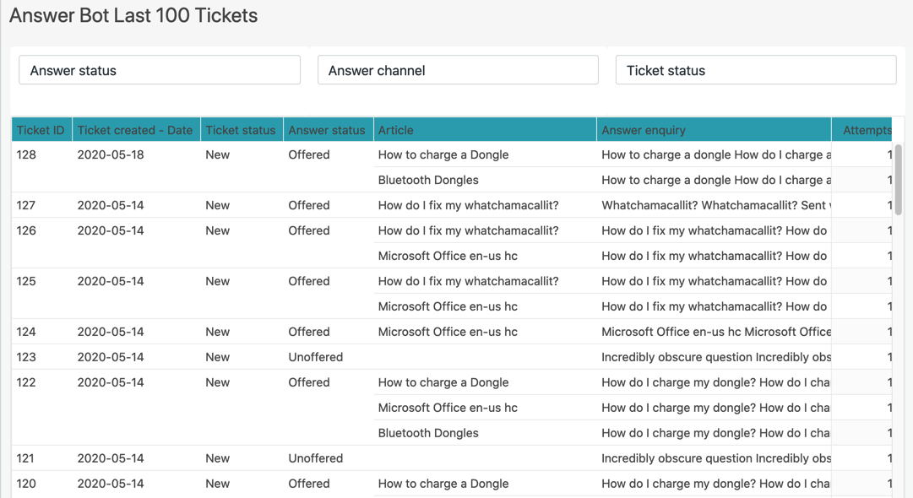This screenshot has width=913, height=498.
Task: Select the Article column header
Action: click(396, 130)
